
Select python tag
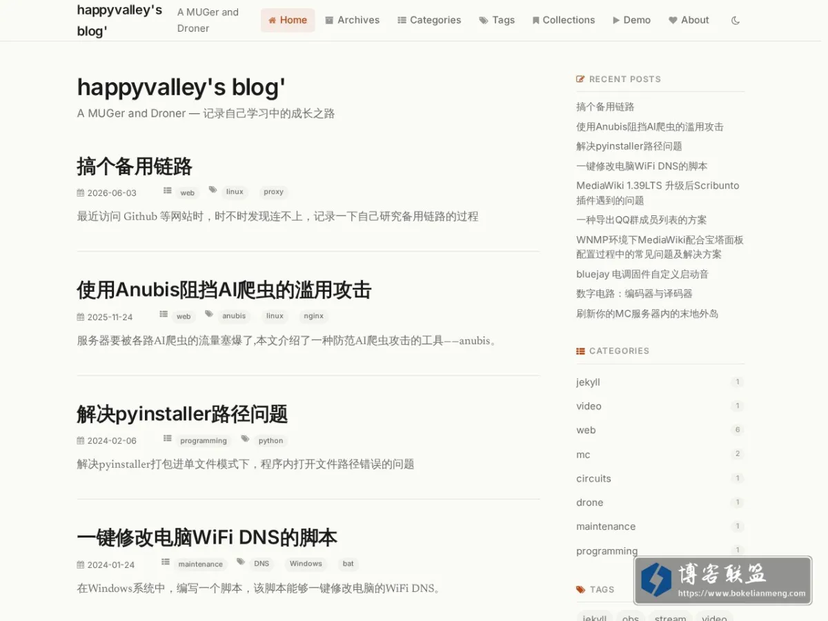tap(270, 441)
